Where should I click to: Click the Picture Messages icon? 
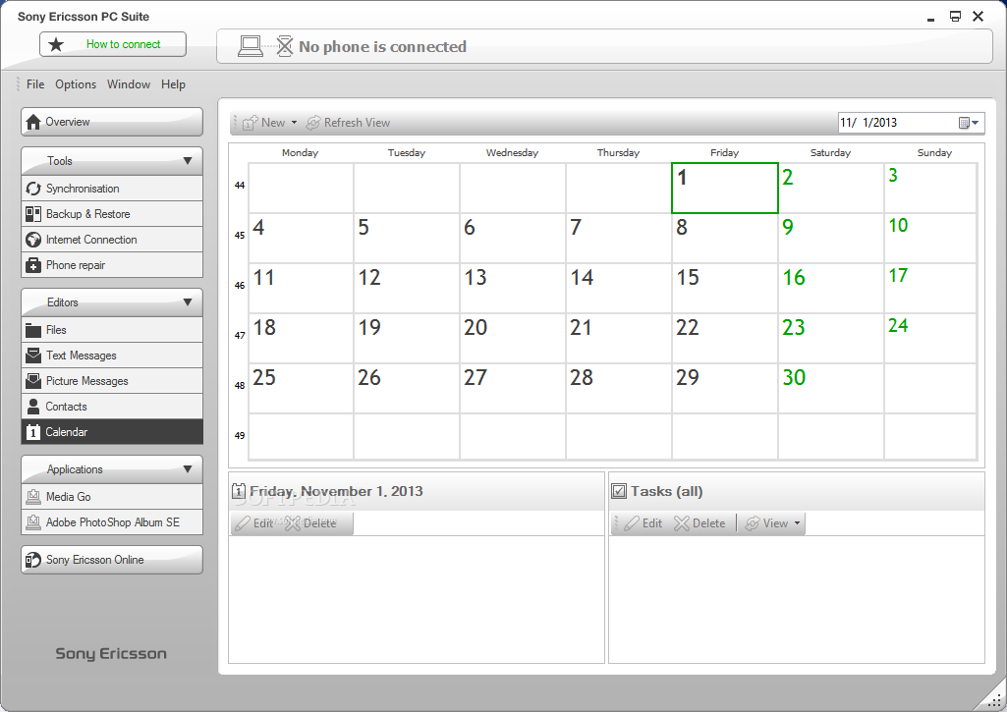point(33,381)
